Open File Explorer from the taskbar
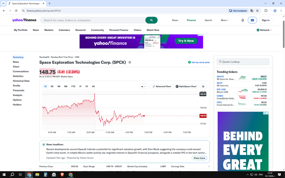Screen dimensions: 285x178 pyautogui.click(x=37, y=175)
